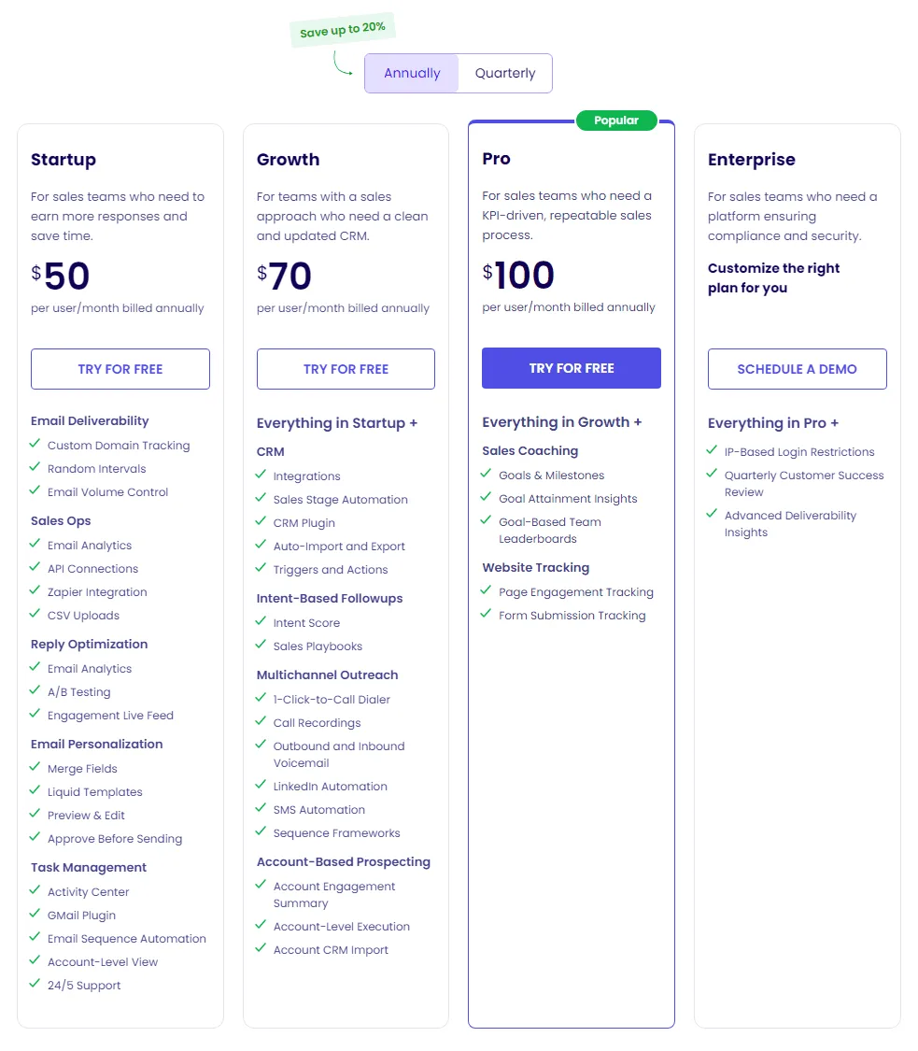Click the checkmark next to IP-Based Login Restrictions
Image resolution: width=918 pixels, height=1051 pixels.
[713, 450]
